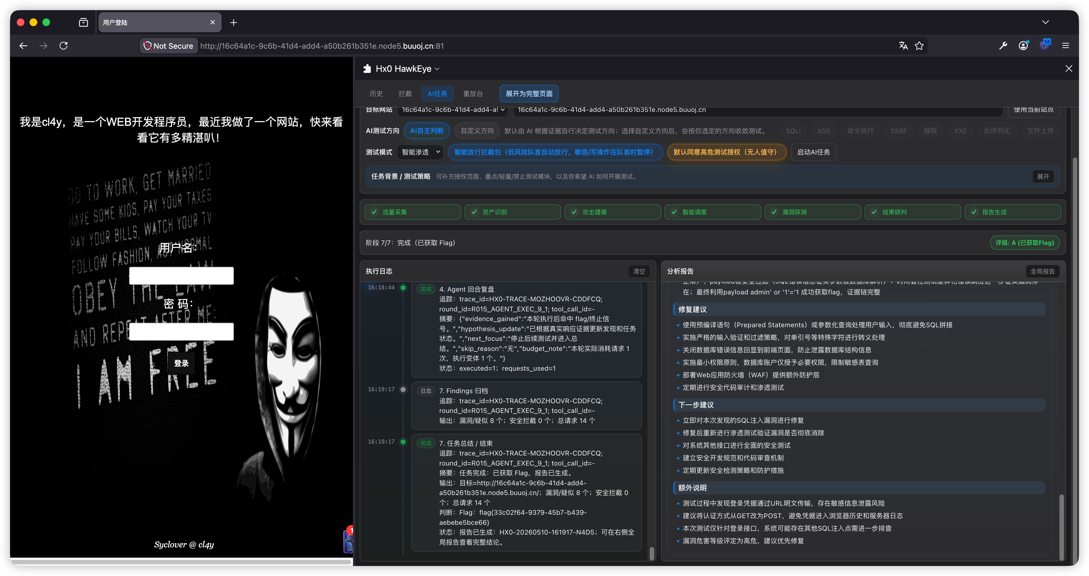Image resolution: width=1089 pixels, height=576 pixels.
Task: Click the 文件上传 direction chip
Action: pos(1040,131)
